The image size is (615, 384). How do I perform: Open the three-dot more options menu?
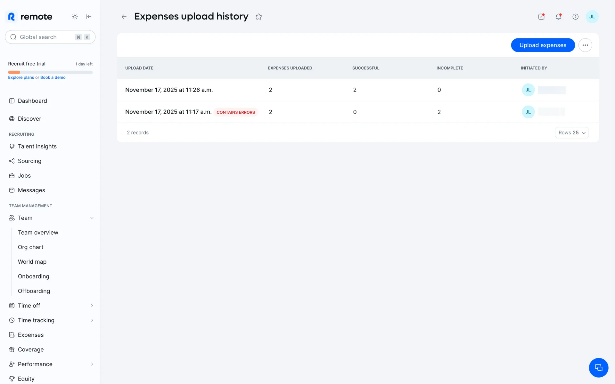point(585,45)
